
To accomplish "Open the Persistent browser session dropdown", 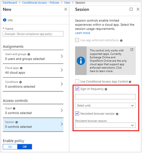I will [x=105, y=125].
